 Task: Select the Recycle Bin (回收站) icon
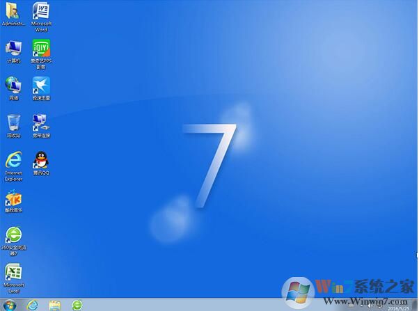tap(13, 126)
